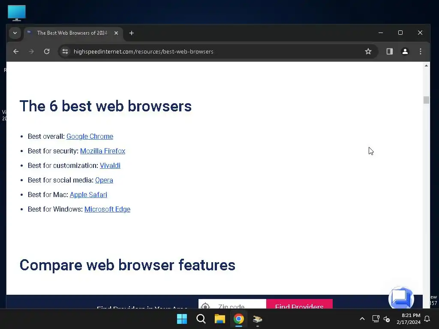The width and height of the screenshot is (439, 329).
Task: Go back to the previous page
Action: 16,51
